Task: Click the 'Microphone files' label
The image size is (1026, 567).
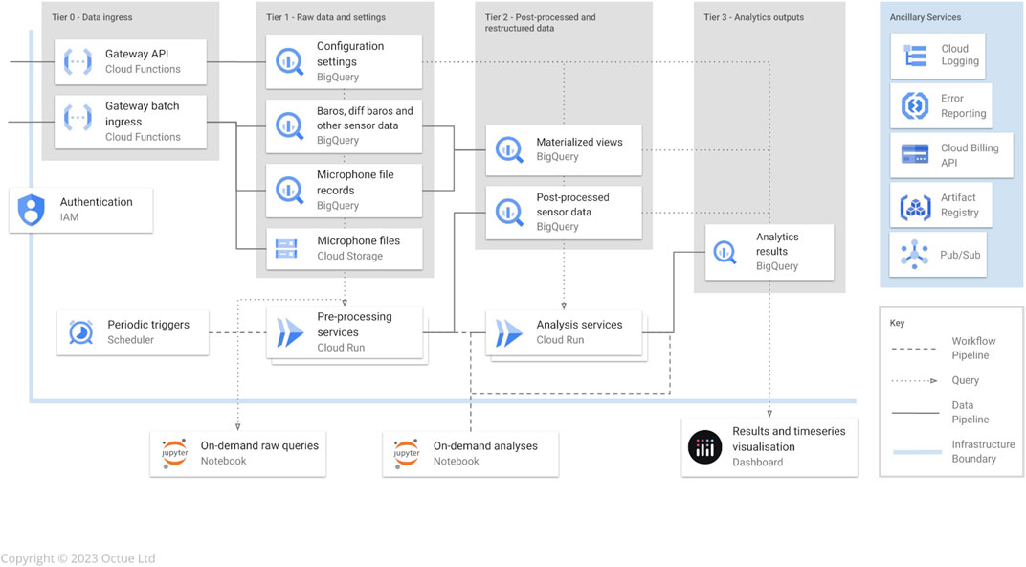Action: 359,240
